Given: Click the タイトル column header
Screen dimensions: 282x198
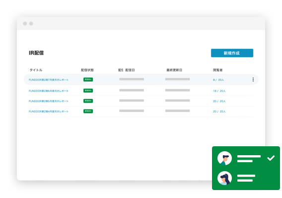Looking at the screenshot, I should tap(36, 70).
